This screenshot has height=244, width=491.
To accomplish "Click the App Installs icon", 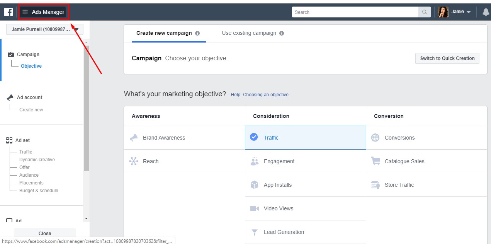I will (x=254, y=185).
